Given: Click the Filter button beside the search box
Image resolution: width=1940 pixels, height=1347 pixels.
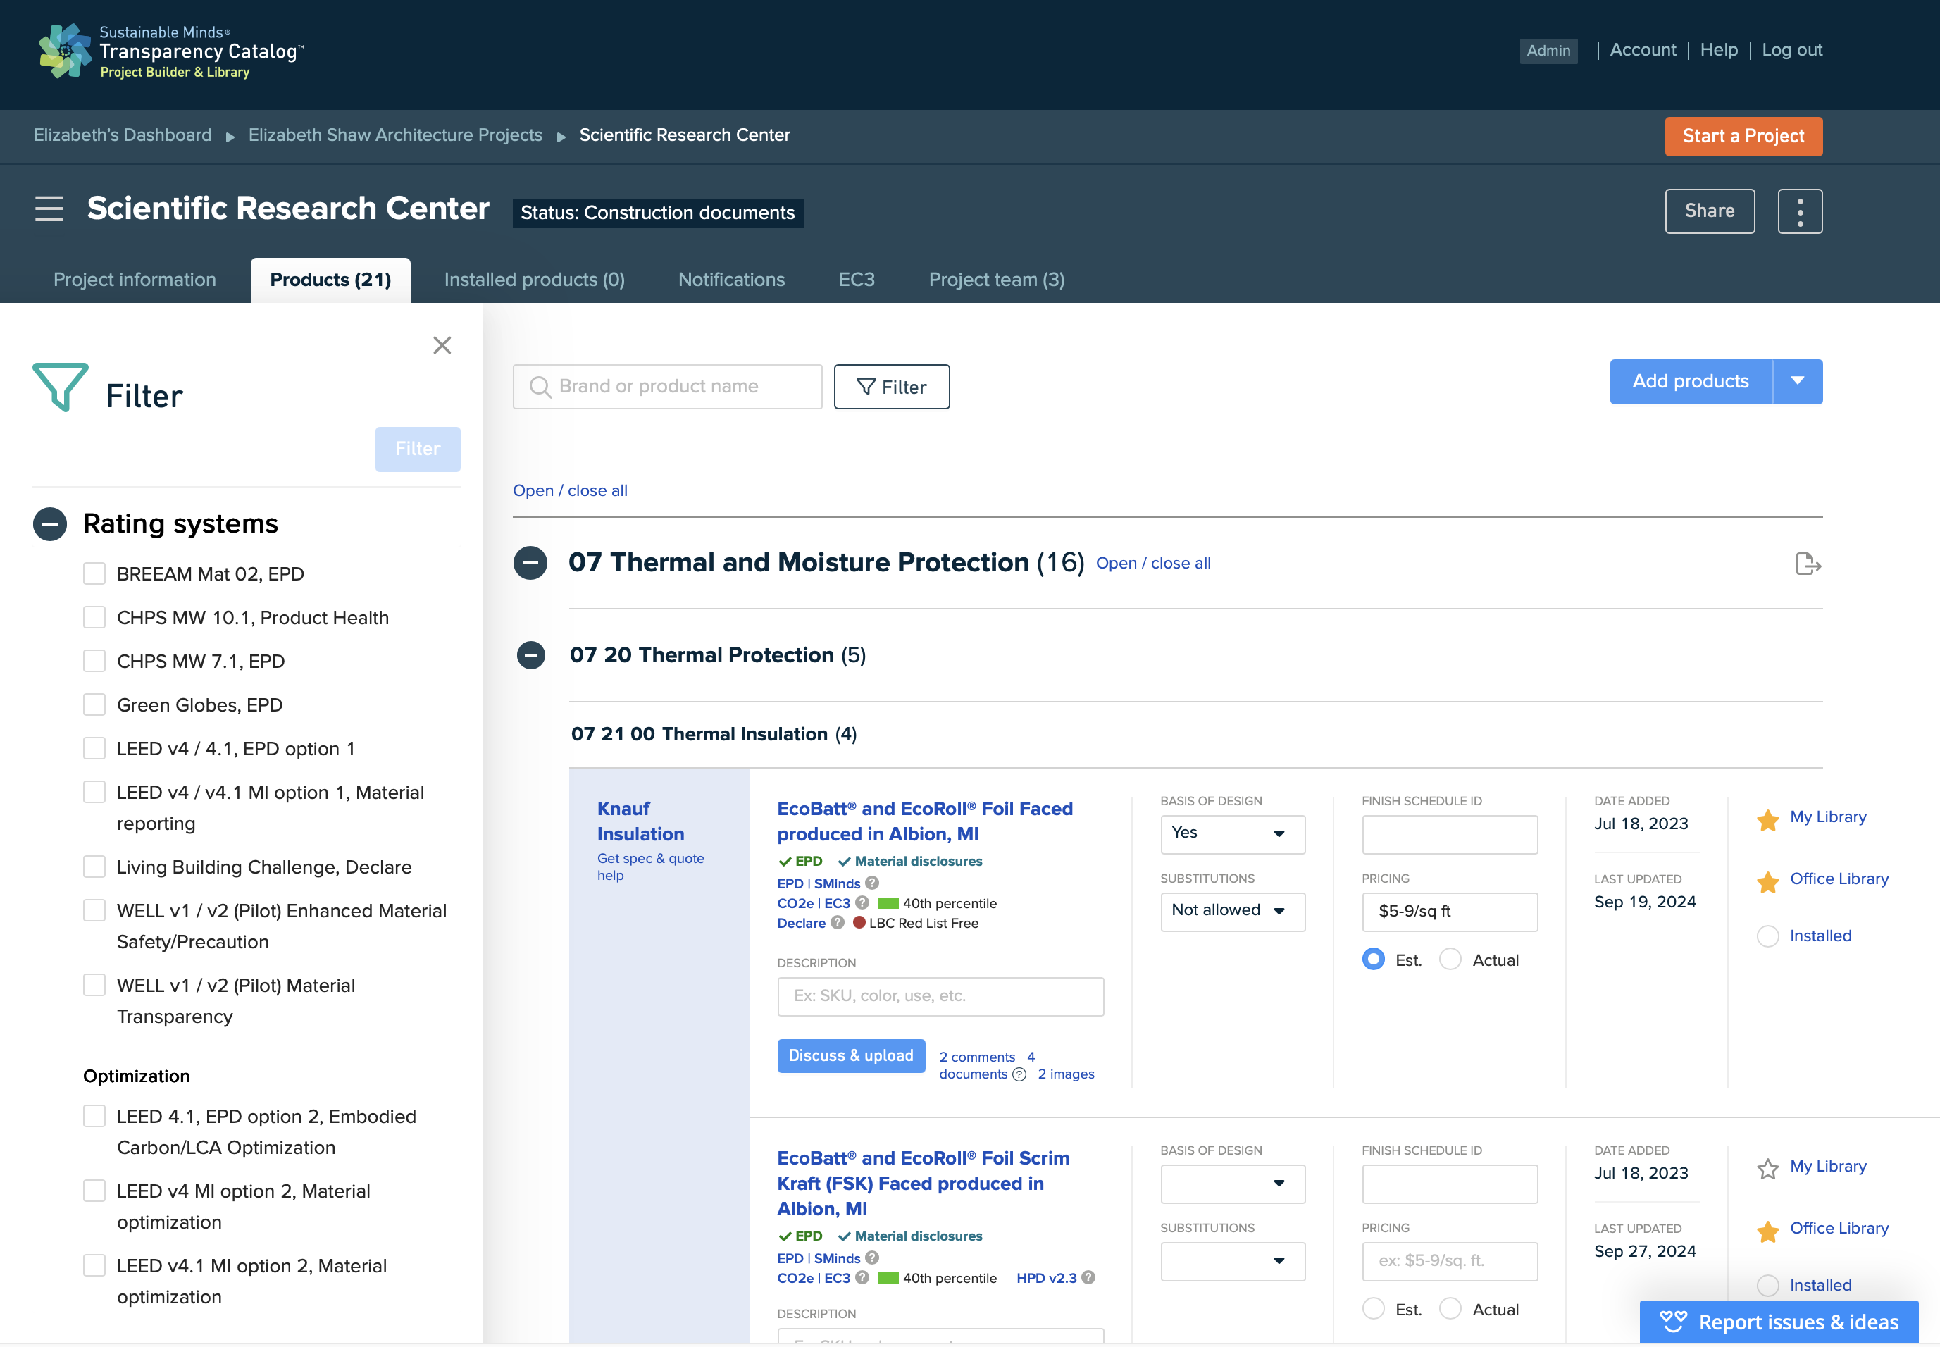Looking at the screenshot, I should [891, 387].
